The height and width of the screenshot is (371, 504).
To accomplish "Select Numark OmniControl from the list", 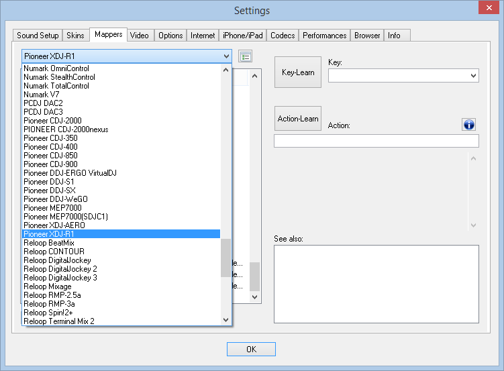I will (121, 68).
